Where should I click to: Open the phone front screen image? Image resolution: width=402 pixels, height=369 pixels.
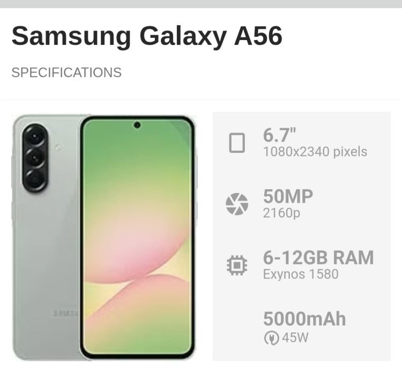tap(138, 238)
